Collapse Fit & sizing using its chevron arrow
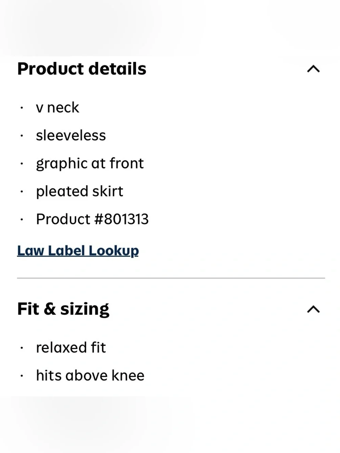Screen dimensions: 340x453 coord(313,309)
